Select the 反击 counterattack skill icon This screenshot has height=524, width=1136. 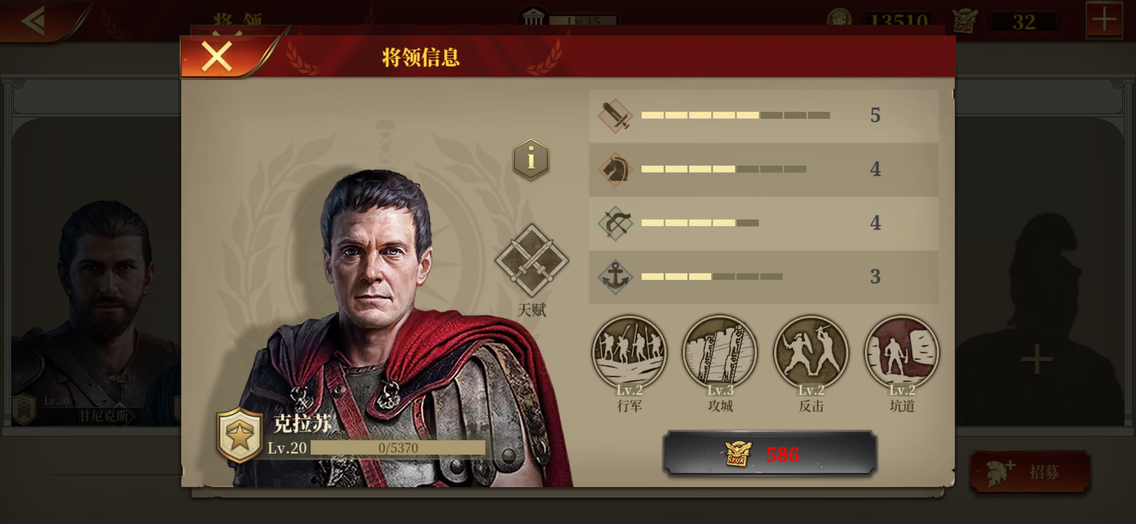tap(811, 353)
